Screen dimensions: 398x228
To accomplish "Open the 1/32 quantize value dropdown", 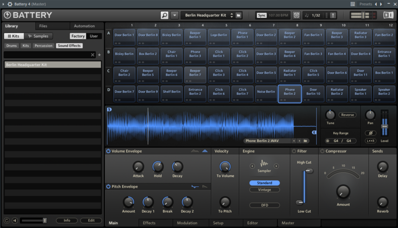I will pos(316,15).
